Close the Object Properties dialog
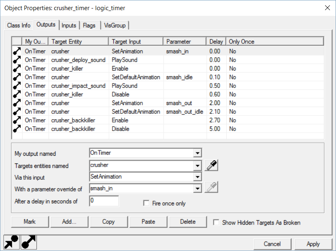This screenshot has height=251, width=336. [327, 7]
